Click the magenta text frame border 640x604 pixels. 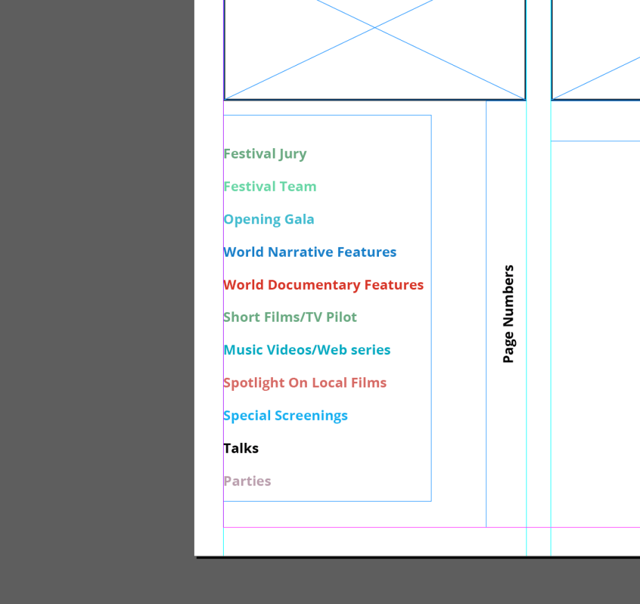point(223,311)
